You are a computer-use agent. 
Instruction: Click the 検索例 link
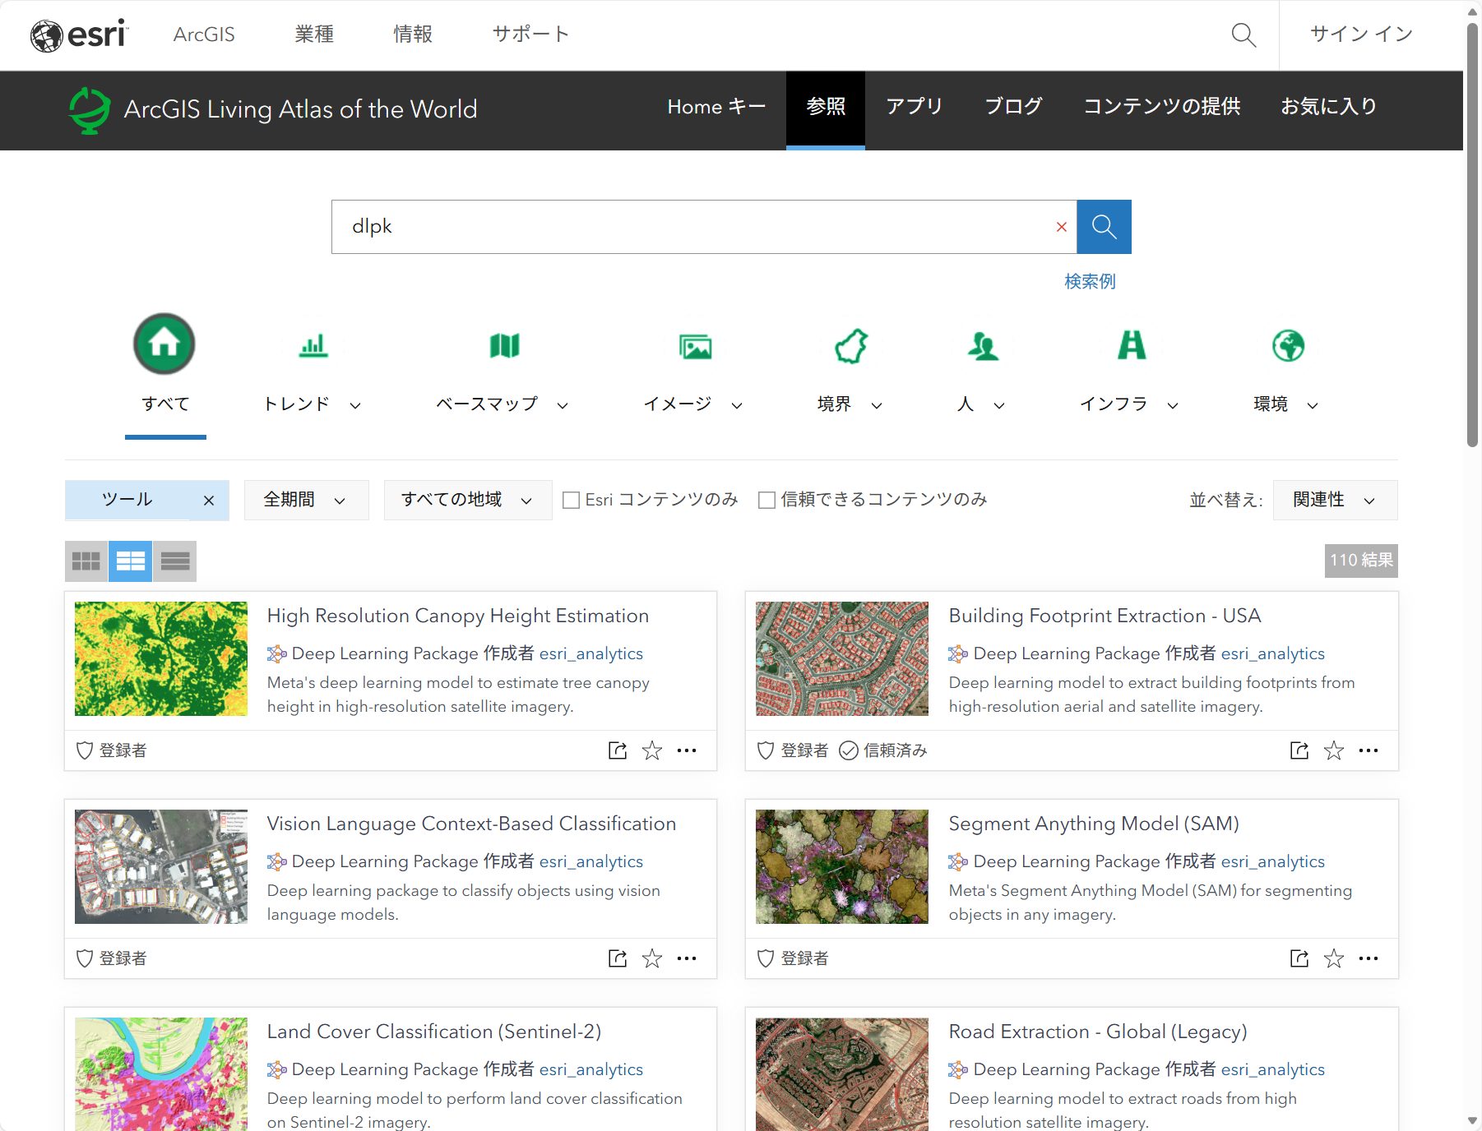coord(1090,281)
